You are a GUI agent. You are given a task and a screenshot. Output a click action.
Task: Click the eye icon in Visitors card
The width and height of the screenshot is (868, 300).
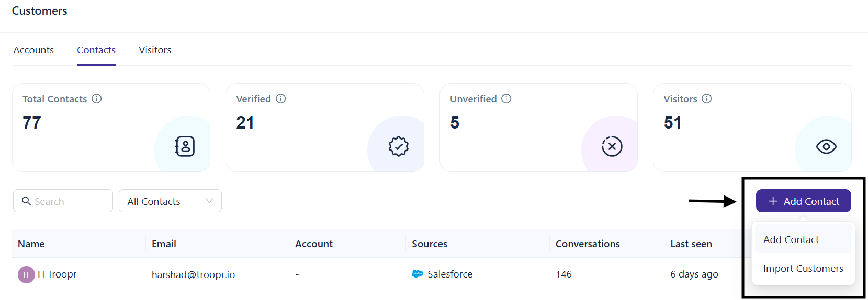[826, 147]
